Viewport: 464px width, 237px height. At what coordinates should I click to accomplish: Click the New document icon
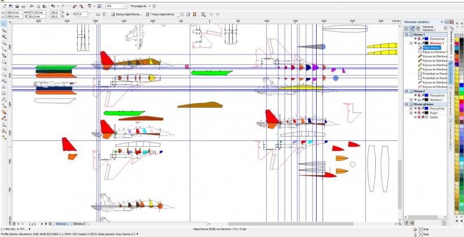pyautogui.click(x=3, y=5)
